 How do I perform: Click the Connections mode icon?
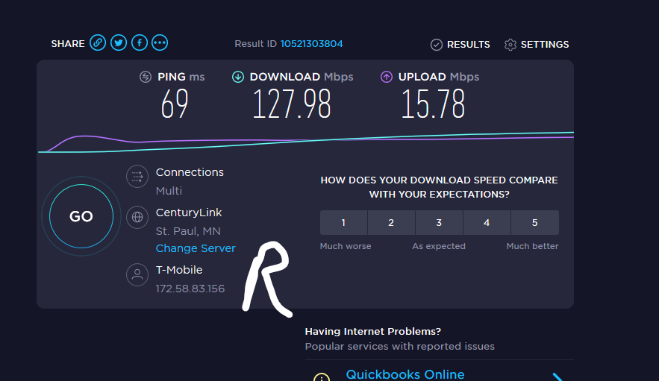tap(137, 176)
